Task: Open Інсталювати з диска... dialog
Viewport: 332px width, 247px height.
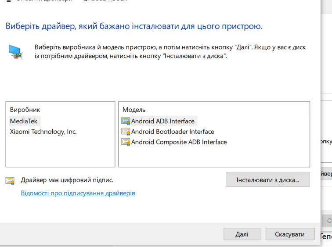Action: tap(267, 179)
